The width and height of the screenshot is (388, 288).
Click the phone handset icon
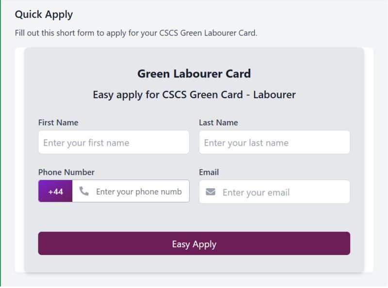point(84,192)
